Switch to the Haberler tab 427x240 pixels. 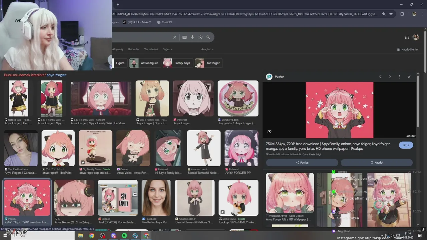click(x=133, y=49)
